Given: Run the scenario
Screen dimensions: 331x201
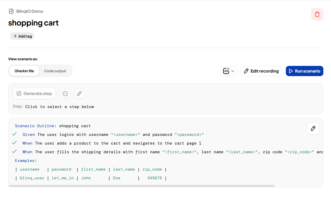Looking at the screenshot, I should coord(304,71).
